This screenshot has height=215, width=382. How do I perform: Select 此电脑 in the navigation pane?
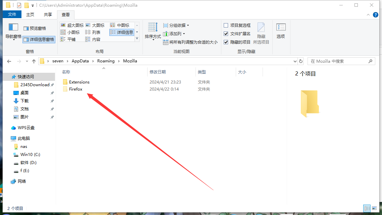click(x=23, y=139)
